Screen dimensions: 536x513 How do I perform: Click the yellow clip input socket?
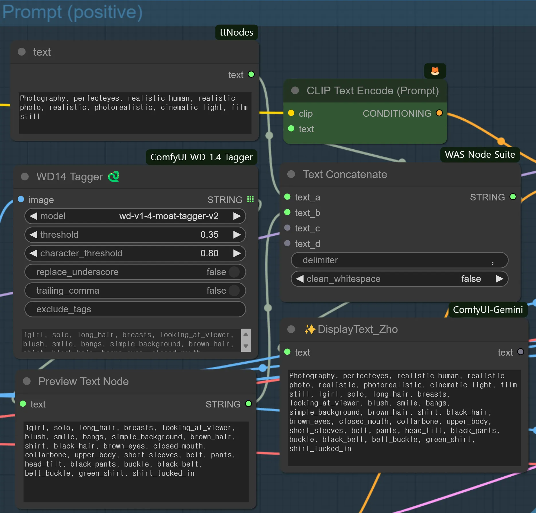pos(291,113)
